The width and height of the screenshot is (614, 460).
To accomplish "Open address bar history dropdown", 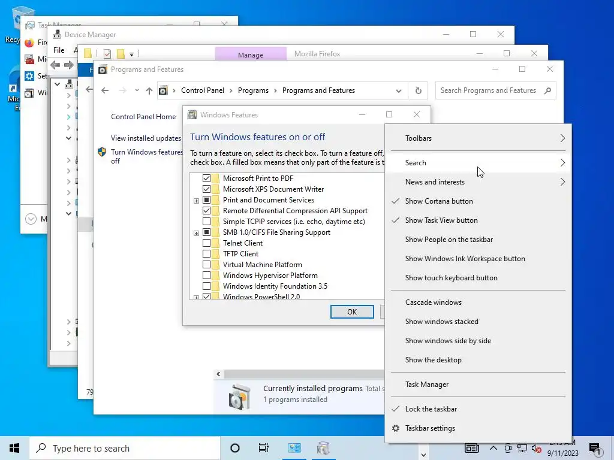I will tap(399, 91).
